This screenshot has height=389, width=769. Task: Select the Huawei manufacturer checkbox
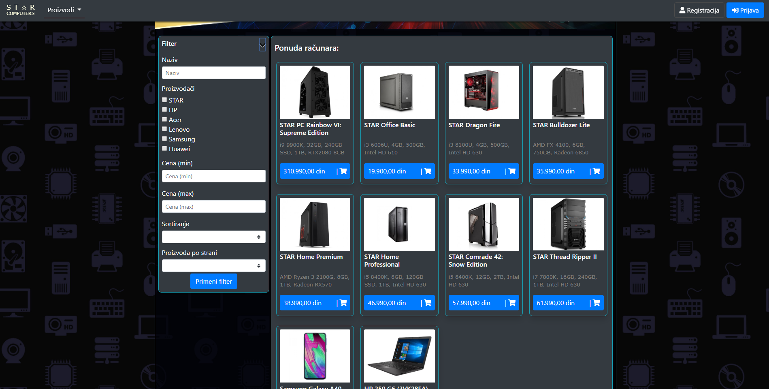coord(164,148)
